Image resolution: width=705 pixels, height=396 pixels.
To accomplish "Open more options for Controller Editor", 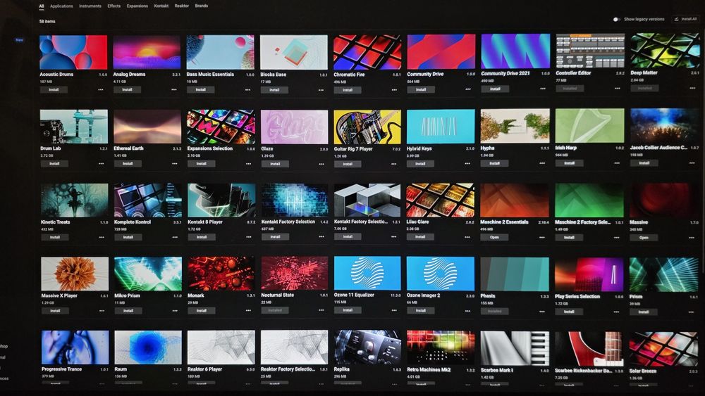I will 618,89.
